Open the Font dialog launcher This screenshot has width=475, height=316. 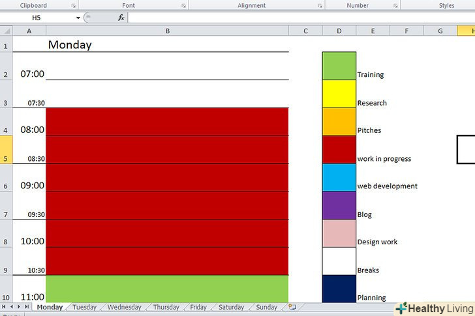point(183,6)
